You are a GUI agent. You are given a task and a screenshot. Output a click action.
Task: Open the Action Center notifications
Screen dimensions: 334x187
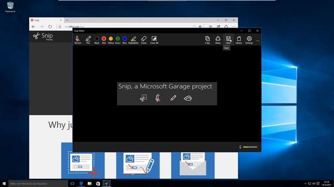[318, 183]
